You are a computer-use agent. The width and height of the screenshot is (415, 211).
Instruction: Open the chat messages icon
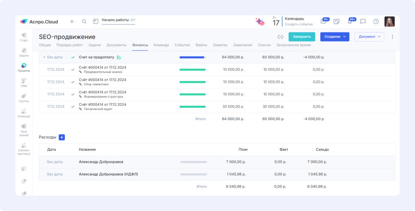[363, 22]
